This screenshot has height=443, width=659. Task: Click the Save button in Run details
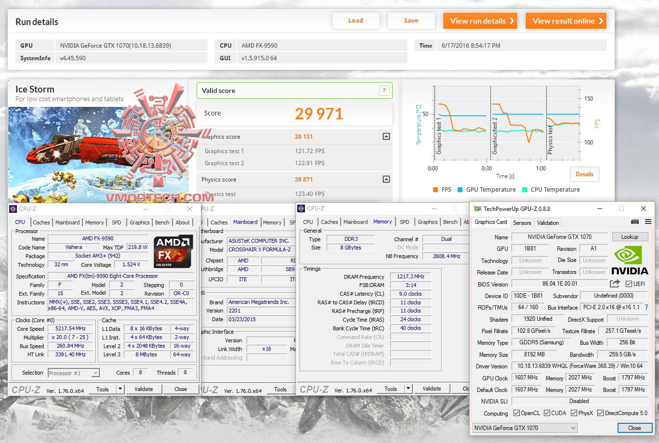[x=411, y=21]
